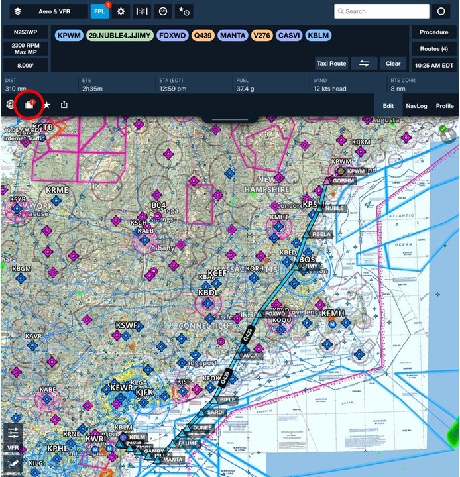Click in the Search field
The width and height of the screenshot is (460, 477).
tap(382, 11)
